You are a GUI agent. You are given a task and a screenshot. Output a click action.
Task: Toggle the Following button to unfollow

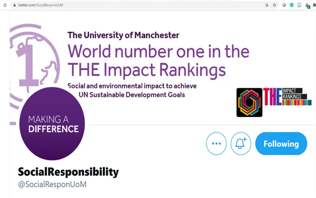tap(281, 144)
